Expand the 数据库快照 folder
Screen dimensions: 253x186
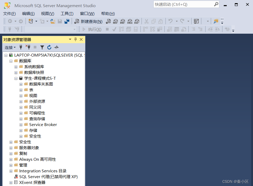point(16,73)
